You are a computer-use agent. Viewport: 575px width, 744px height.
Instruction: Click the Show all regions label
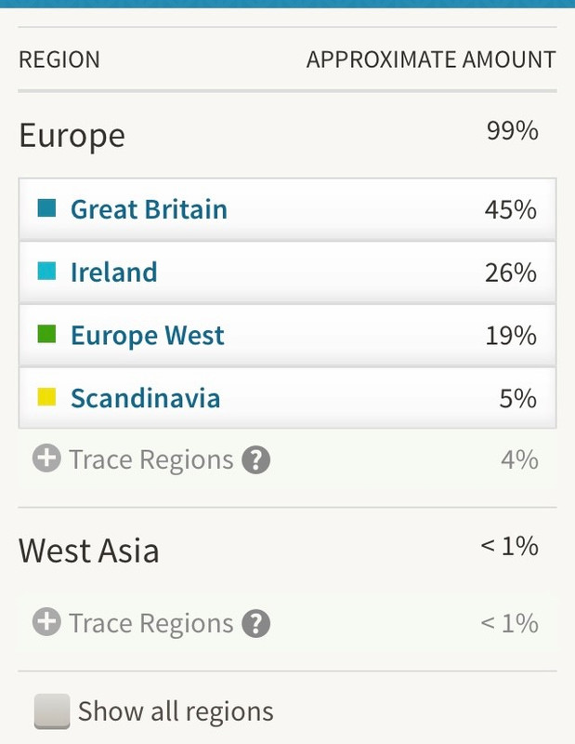pyautogui.click(x=176, y=711)
